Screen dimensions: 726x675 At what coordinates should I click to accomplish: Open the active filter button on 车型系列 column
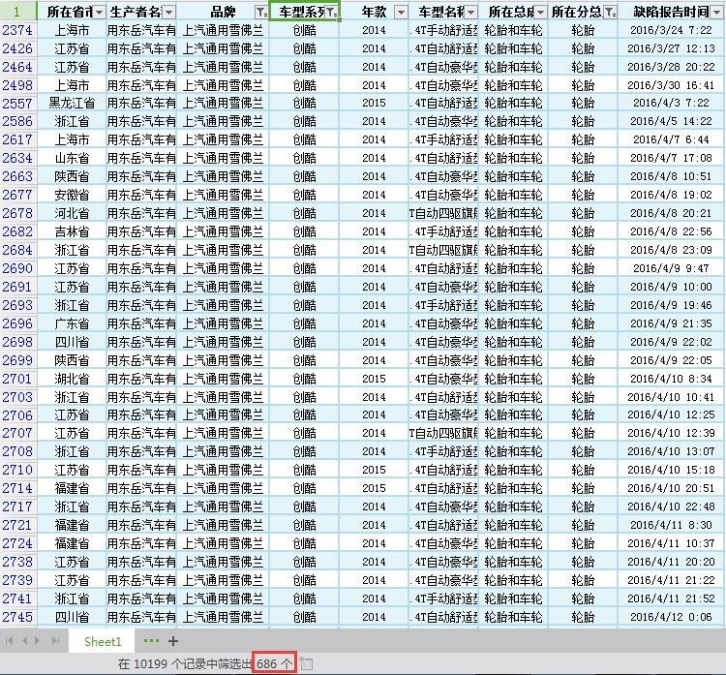(x=331, y=13)
